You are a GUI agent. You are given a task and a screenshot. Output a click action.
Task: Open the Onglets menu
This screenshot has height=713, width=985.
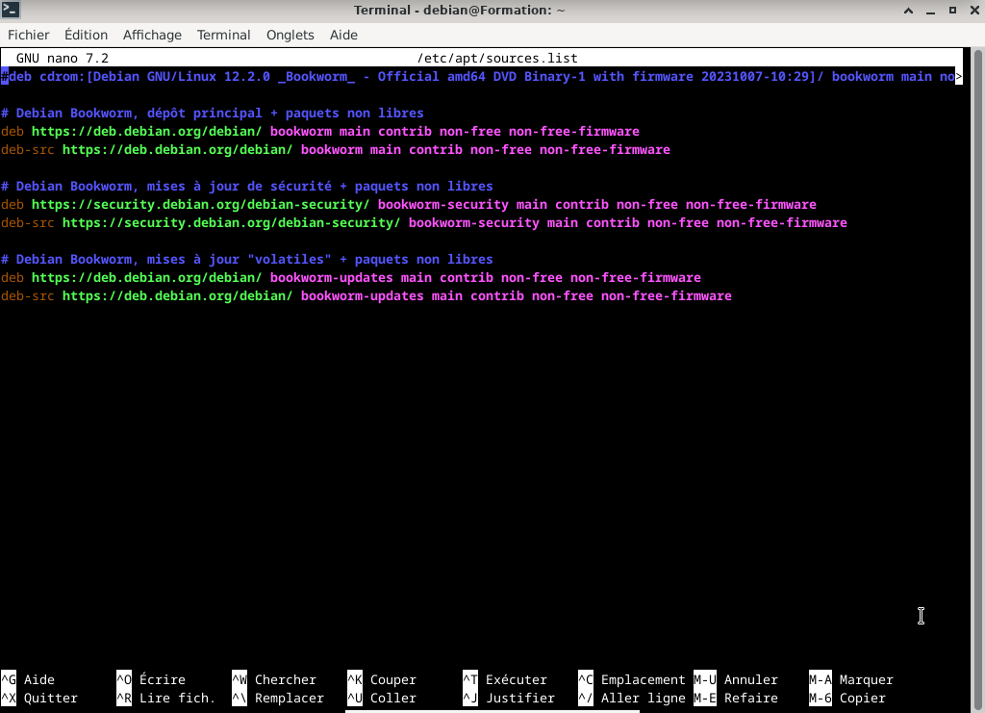click(x=290, y=36)
